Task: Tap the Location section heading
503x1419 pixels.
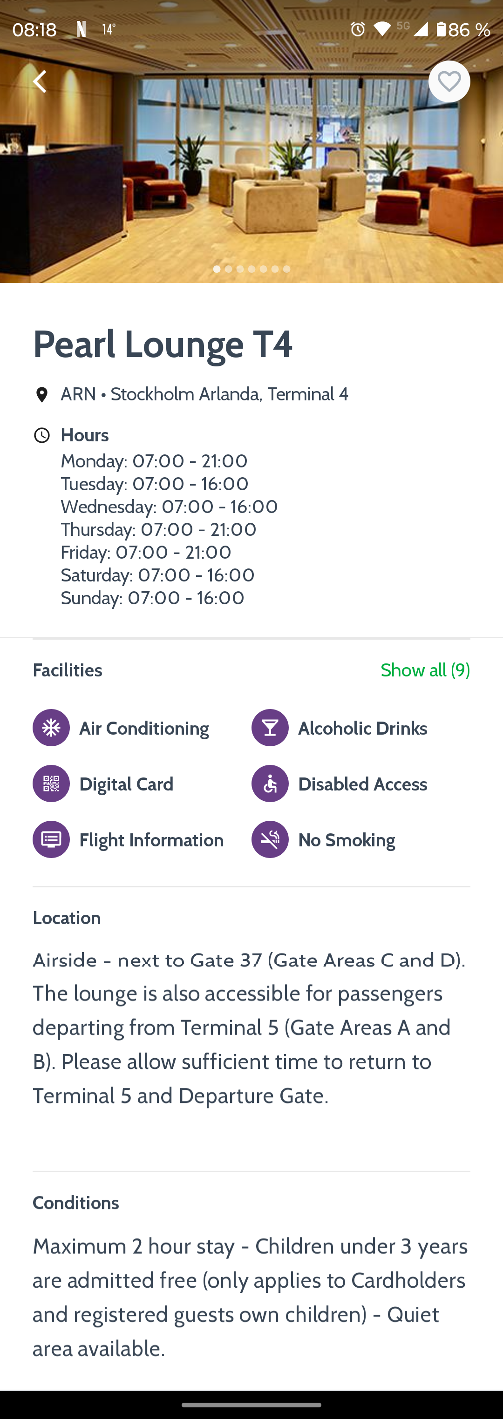Action: 67,918
